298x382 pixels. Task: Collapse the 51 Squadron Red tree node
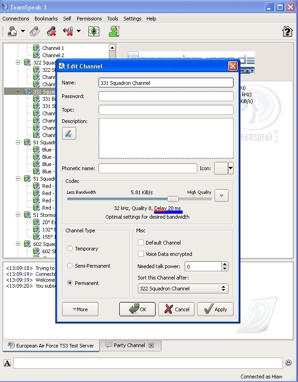pyautogui.click(x=18, y=179)
